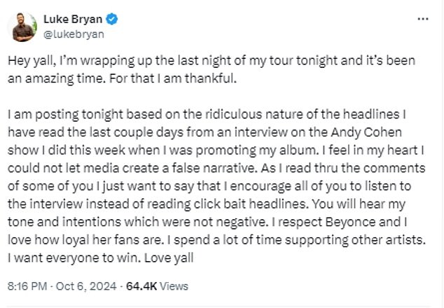Image resolution: width=444 pixels, height=308 pixels.
Task: Open the 64.4K Views count
Action: tap(157, 286)
